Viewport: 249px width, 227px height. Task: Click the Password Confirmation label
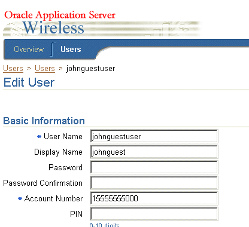(42, 183)
